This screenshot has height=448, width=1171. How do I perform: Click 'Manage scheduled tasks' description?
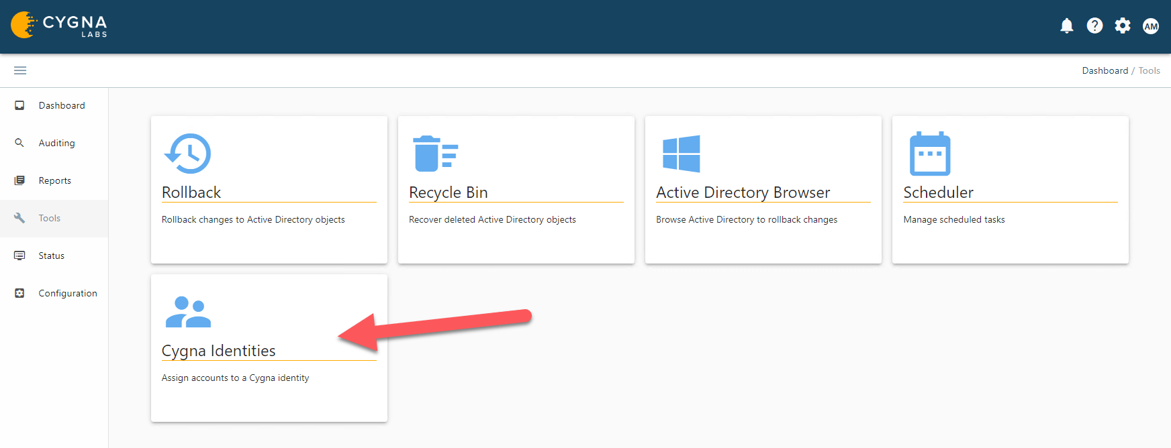954,219
